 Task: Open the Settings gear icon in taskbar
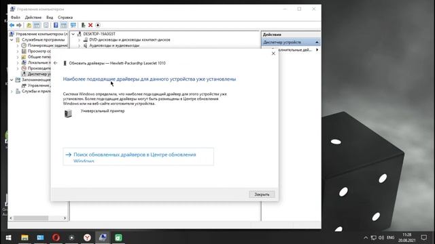click(71, 238)
